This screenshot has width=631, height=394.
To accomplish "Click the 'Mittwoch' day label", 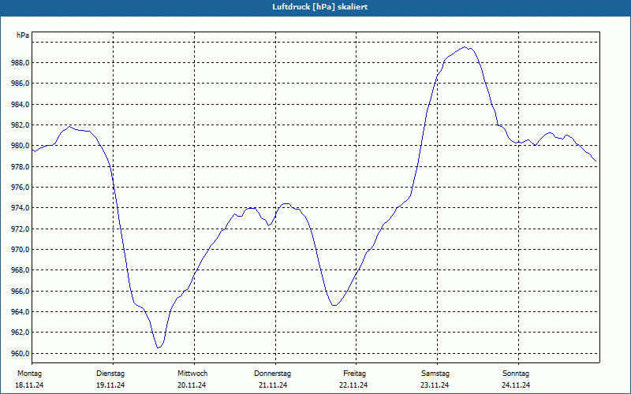I will [x=192, y=374].
